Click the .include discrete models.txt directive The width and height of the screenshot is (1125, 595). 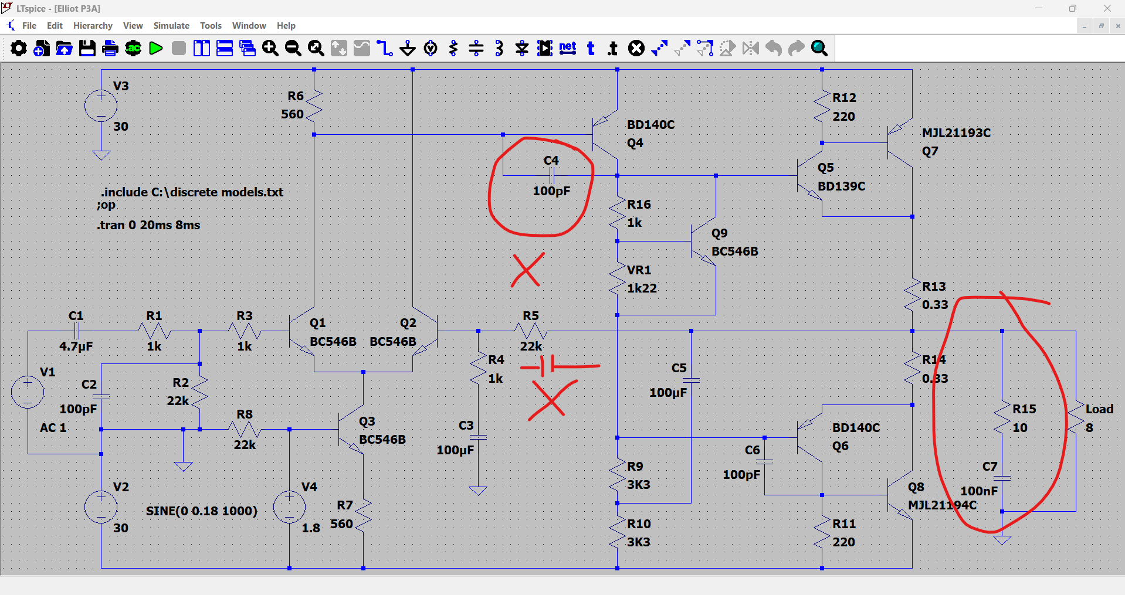tap(192, 192)
